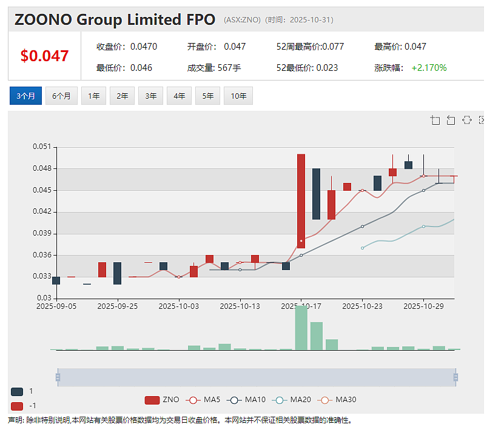Switch to the 6个月 range tab
Image resolution: width=487 pixels, height=430 pixels.
click(x=61, y=96)
